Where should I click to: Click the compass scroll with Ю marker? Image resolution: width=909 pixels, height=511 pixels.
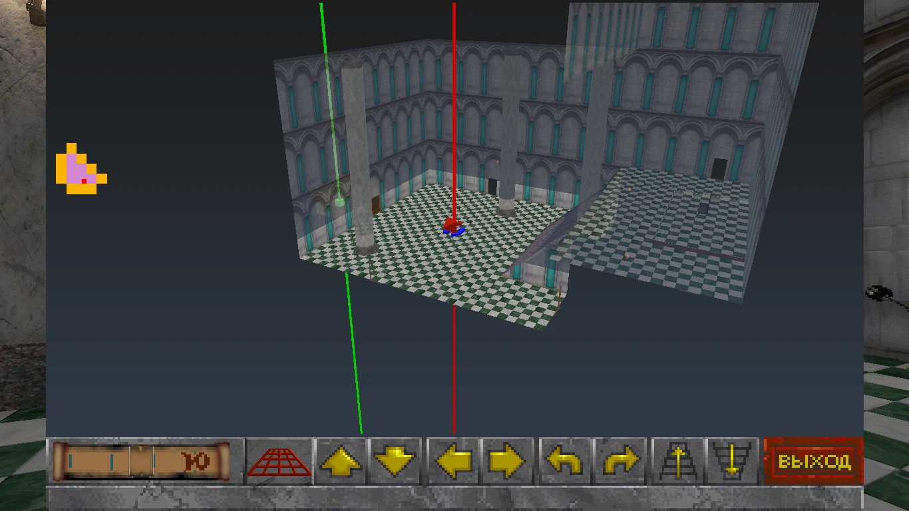pos(141,460)
